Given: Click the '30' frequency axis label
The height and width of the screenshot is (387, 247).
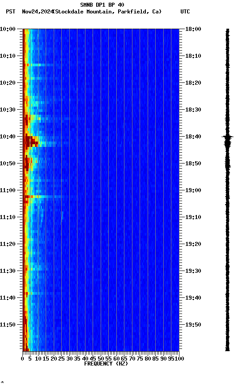Looking at the screenshot, I should coord(69,359).
